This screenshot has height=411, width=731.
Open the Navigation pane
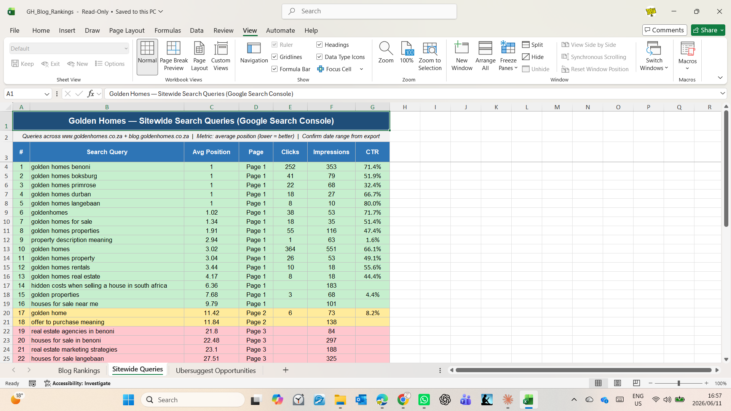coord(254,53)
